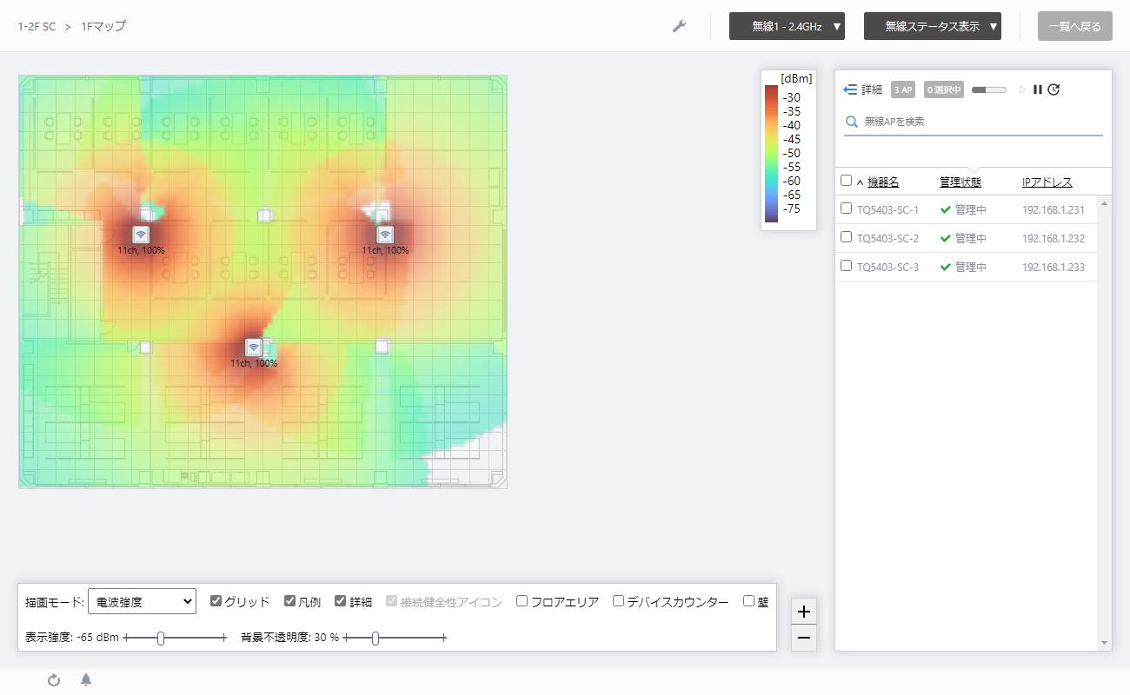The image size is (1130, 695).
Task: Reload using the circular arrow icon in the footer
Action: click(x=54, y=680)
